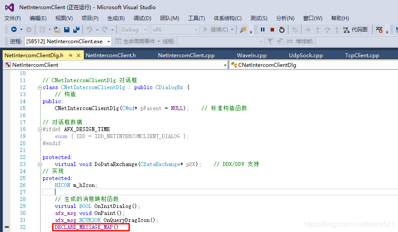Screen dimensions: 398x232
Task: Open the Analyze (分析) menu
Action: point(285,18)
